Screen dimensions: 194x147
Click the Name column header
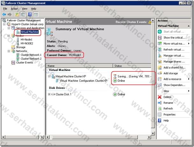coord(79,66)
